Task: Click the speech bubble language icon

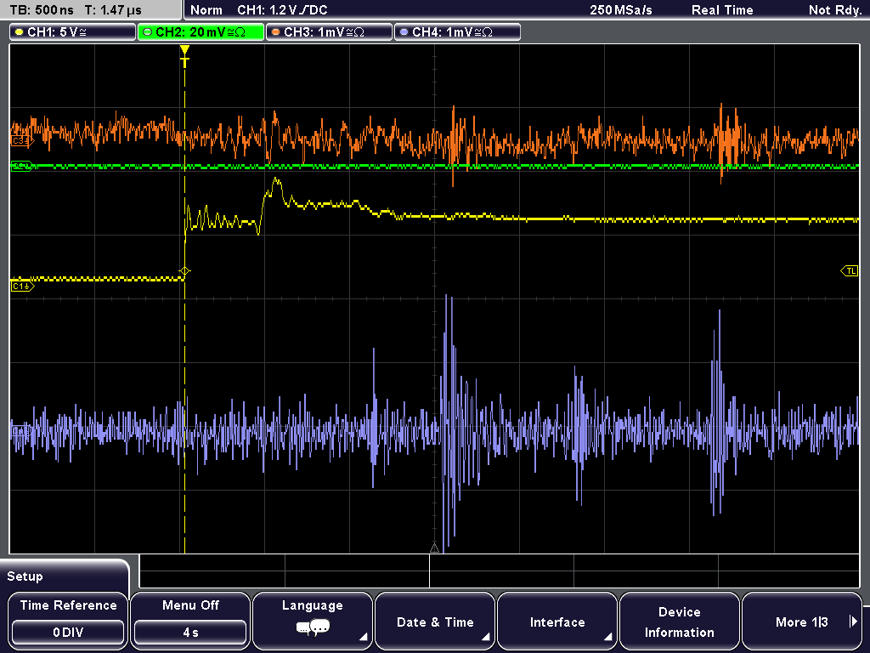Action: [x=313, y=628]
